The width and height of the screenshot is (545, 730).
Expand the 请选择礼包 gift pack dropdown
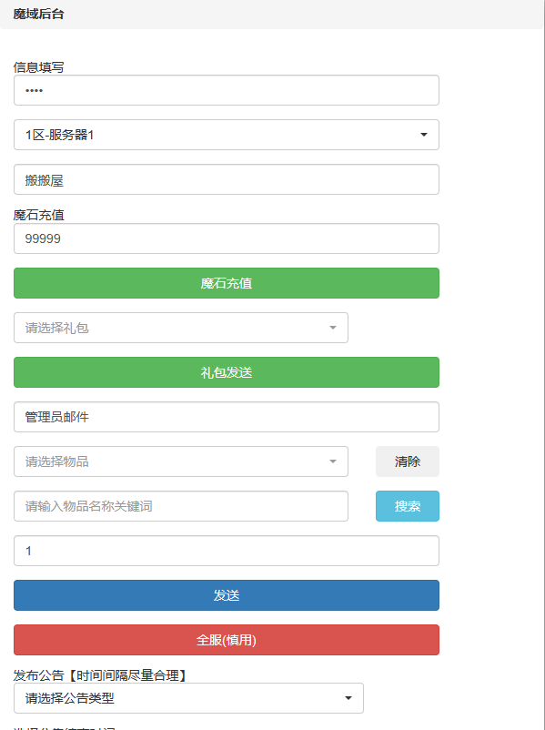pos(181,328)
